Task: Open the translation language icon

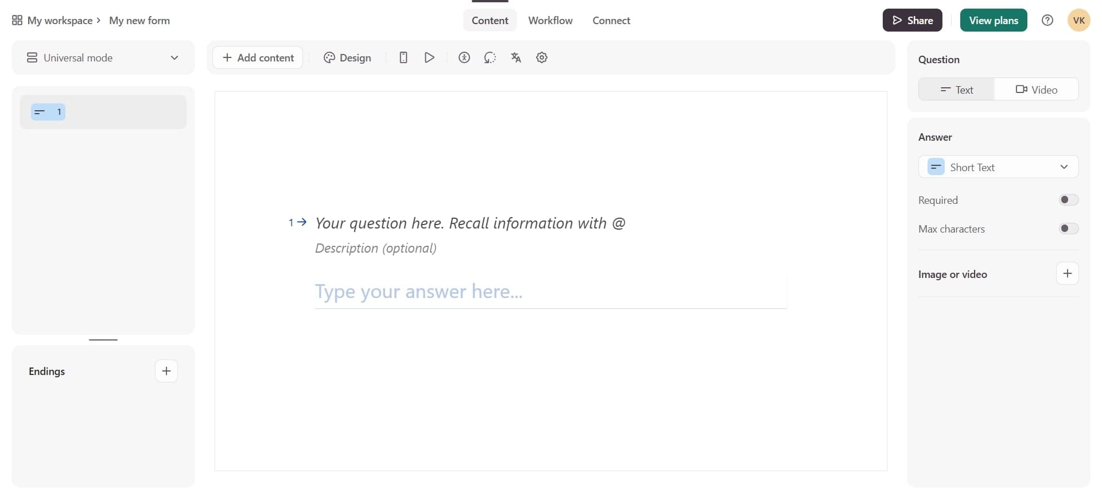Action: (516, 57)
